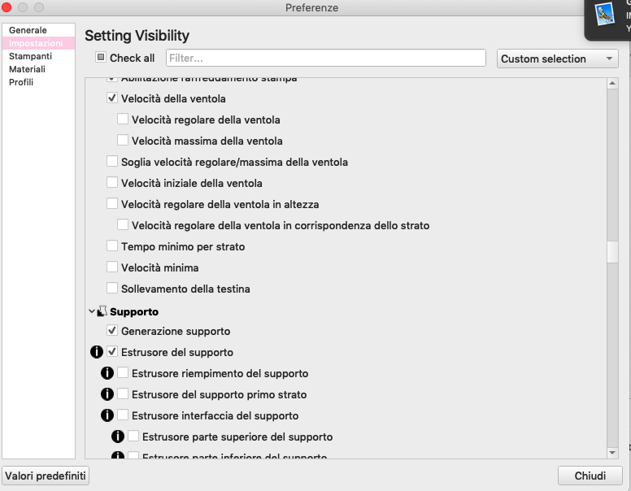Screen dimensions: 631x491
Task: Open the Materiali preferences page
Action: [x=27, y=69]
